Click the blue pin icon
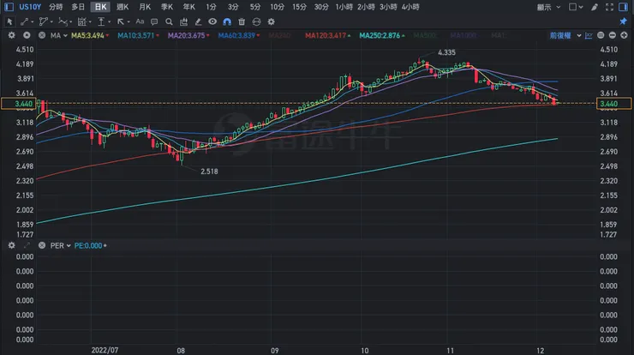 point(624,21)
